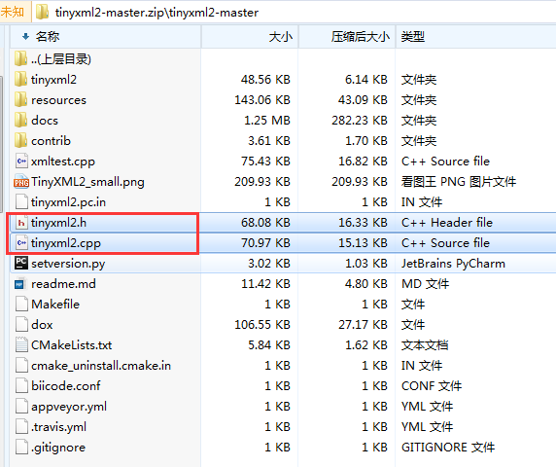556x467 pixels.
Task: Click the appveyor.yml file icon
Action: point(21,407)
